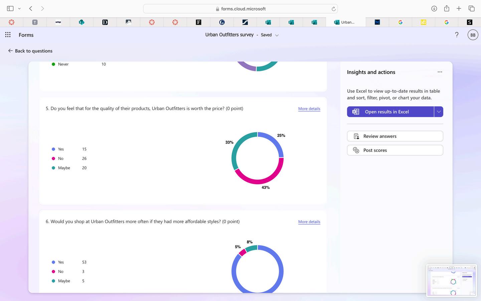Switch to the black S tab
Image resolution: width=481 pixels, height=301 pixels.
pos(470,22)
